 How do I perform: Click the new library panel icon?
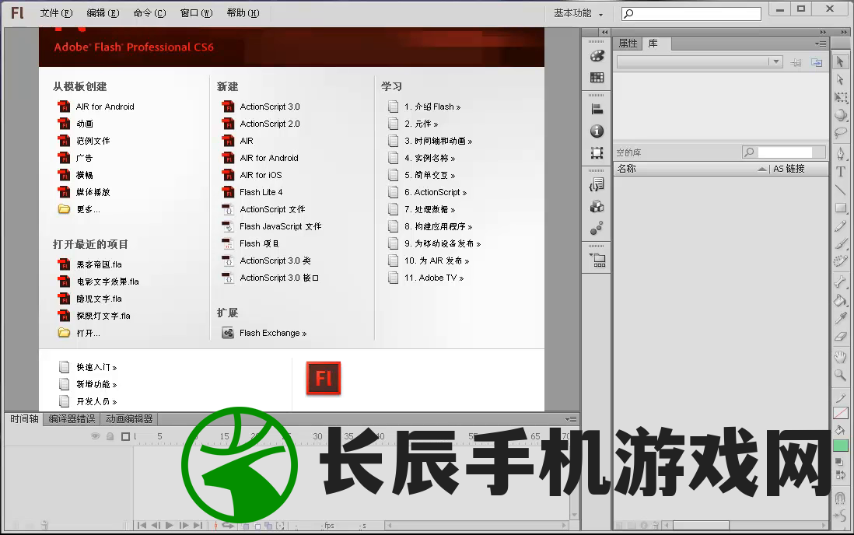pyautogui.click(x=817, y=63)
